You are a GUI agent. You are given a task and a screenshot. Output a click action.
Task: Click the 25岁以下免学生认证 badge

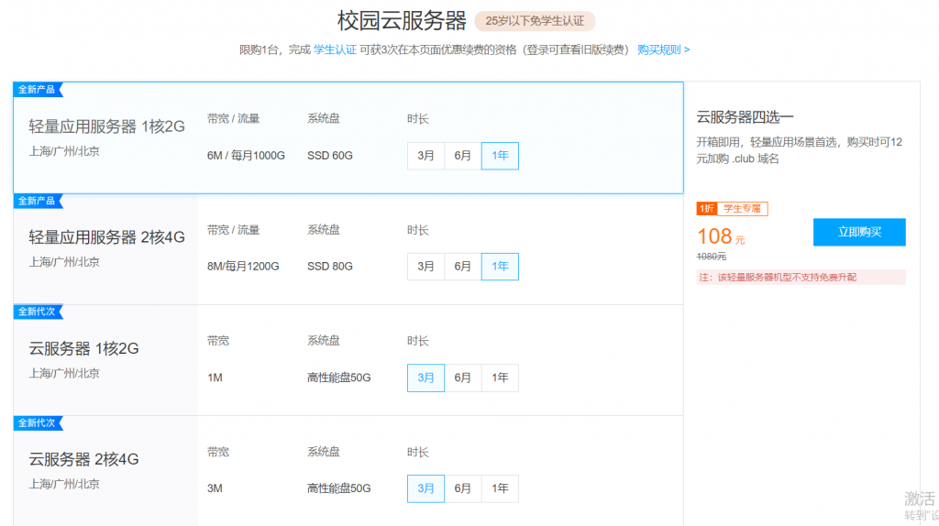(x=535, y=21)
